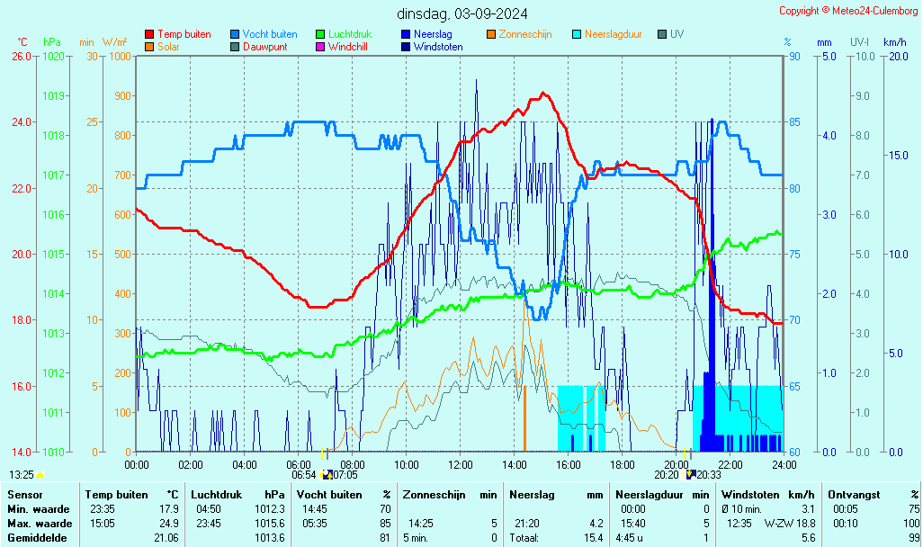
Task: Click the green Luchtdruk legend square
Action: coord(320,34)
